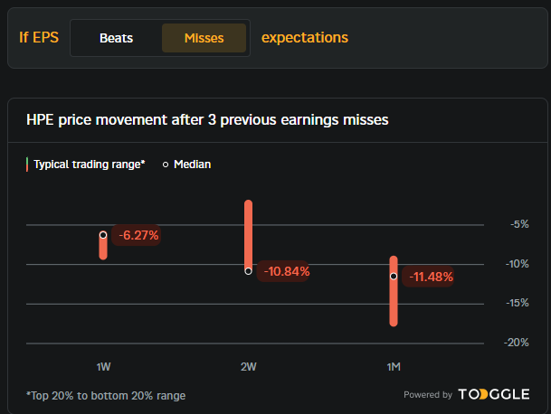Viewport: 551px width, 414px height.
Task: Click the -11.48% value label
Action: click(428, 277)
